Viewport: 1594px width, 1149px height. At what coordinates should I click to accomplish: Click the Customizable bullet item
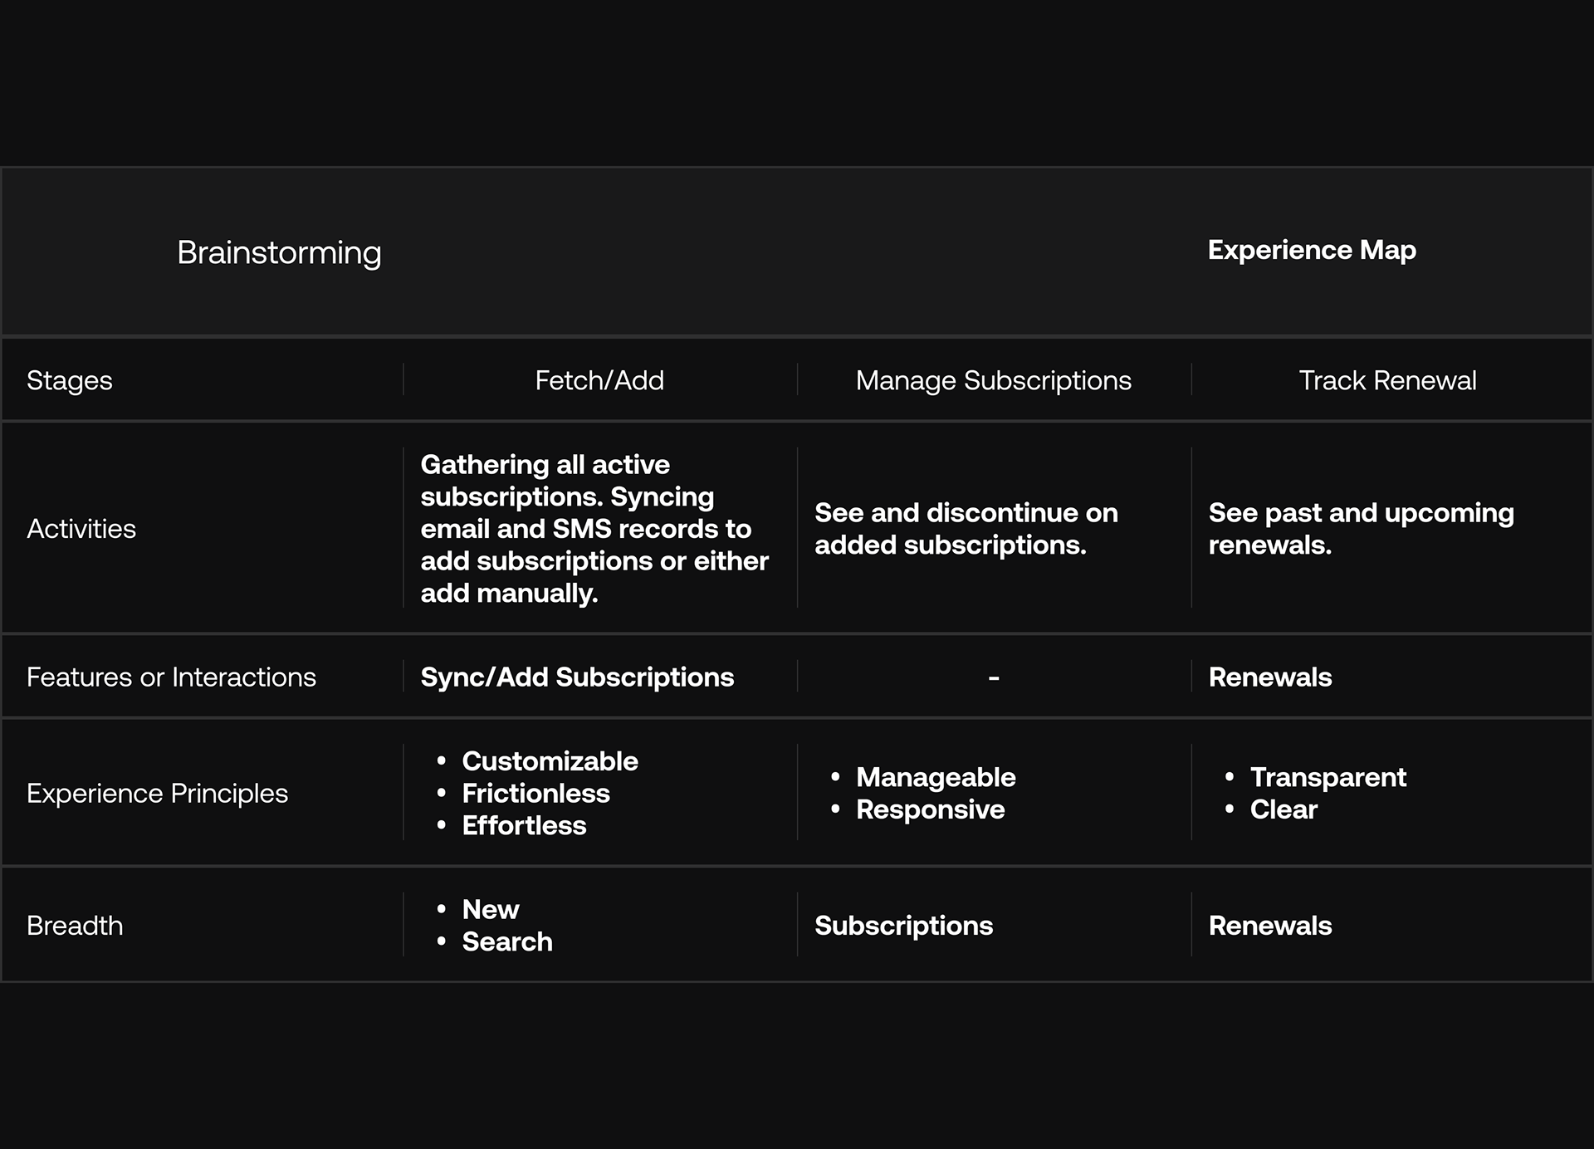click(x=550, y=761)
